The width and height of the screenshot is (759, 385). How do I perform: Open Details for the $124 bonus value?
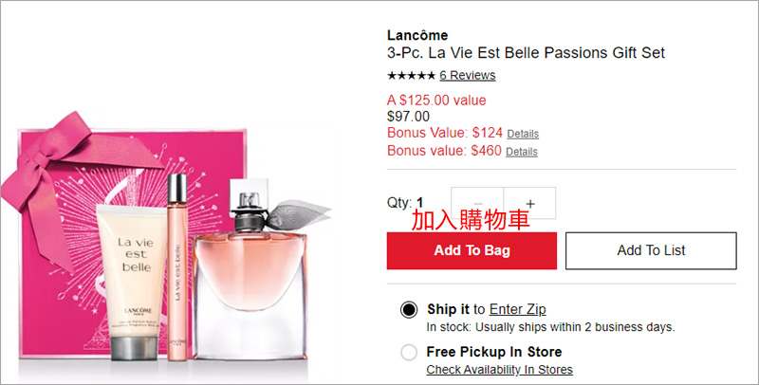(x=522, y=134)
